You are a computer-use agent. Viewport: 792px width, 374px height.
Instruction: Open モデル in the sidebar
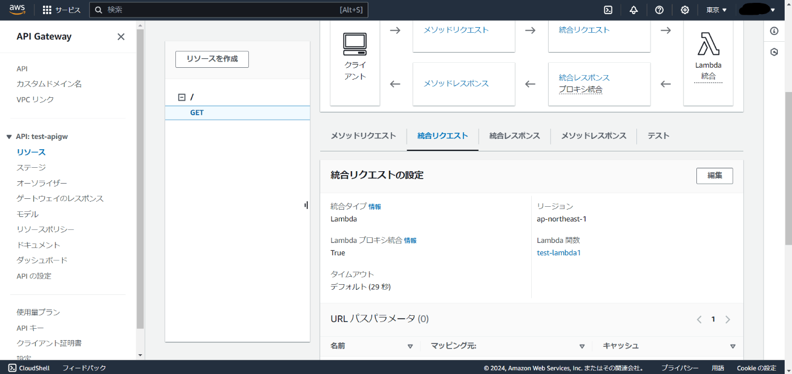point(28,214)
